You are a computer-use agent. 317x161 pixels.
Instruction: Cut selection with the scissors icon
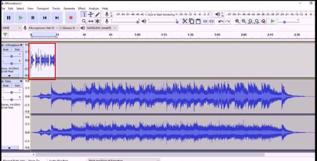pos(185,21)
